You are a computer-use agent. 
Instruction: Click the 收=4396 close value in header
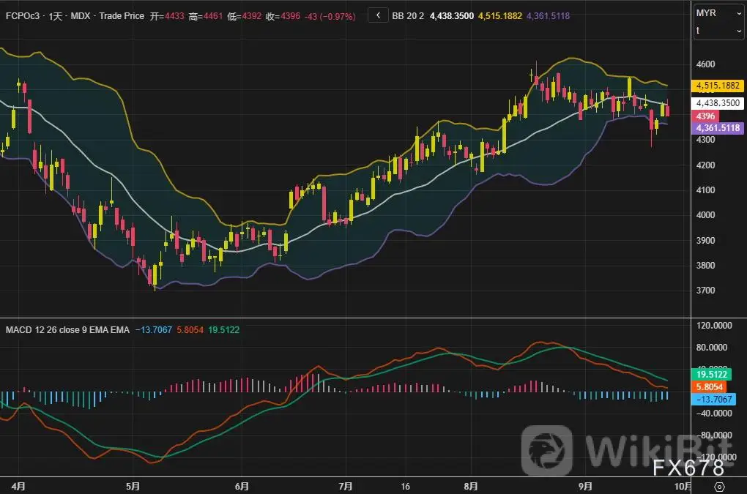(x=283, y=16)
